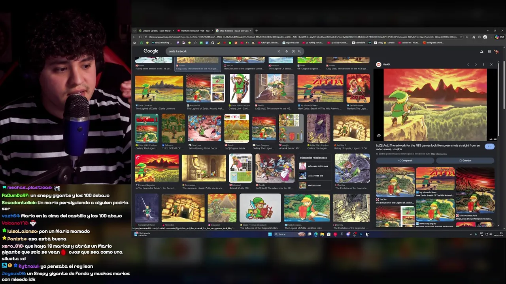The height and width of the screenshot is (284, 506).
Task: Open the Google apps grid
Action: [489, 51]
